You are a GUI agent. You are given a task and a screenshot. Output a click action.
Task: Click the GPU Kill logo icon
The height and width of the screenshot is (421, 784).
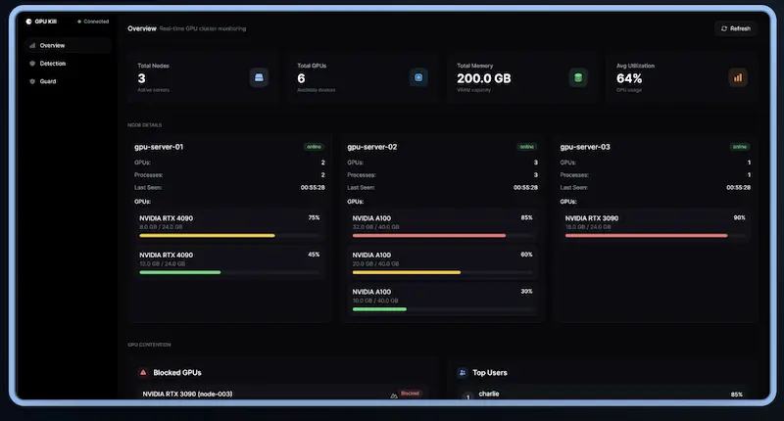(29, 21)
